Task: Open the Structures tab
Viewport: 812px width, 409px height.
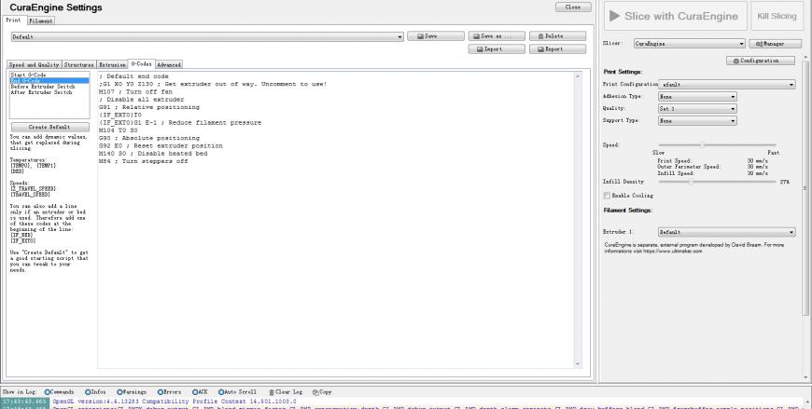Action: [x=79, y=64]
